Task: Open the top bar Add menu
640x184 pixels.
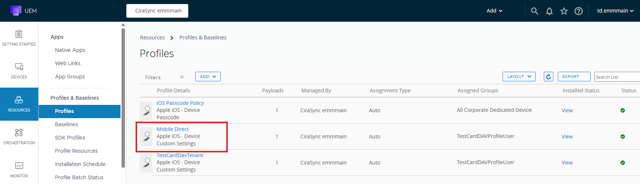Action: click(494, 11)
